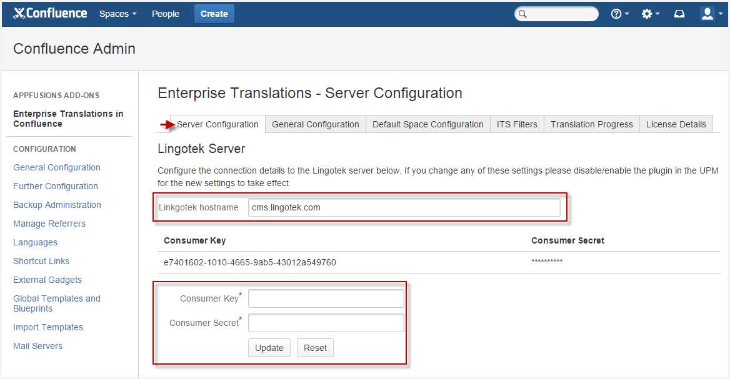
Task: Click the Reset button
Action: [315, 348]
